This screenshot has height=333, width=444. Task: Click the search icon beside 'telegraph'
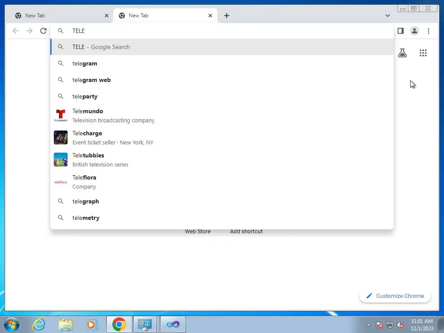point(61,201)
